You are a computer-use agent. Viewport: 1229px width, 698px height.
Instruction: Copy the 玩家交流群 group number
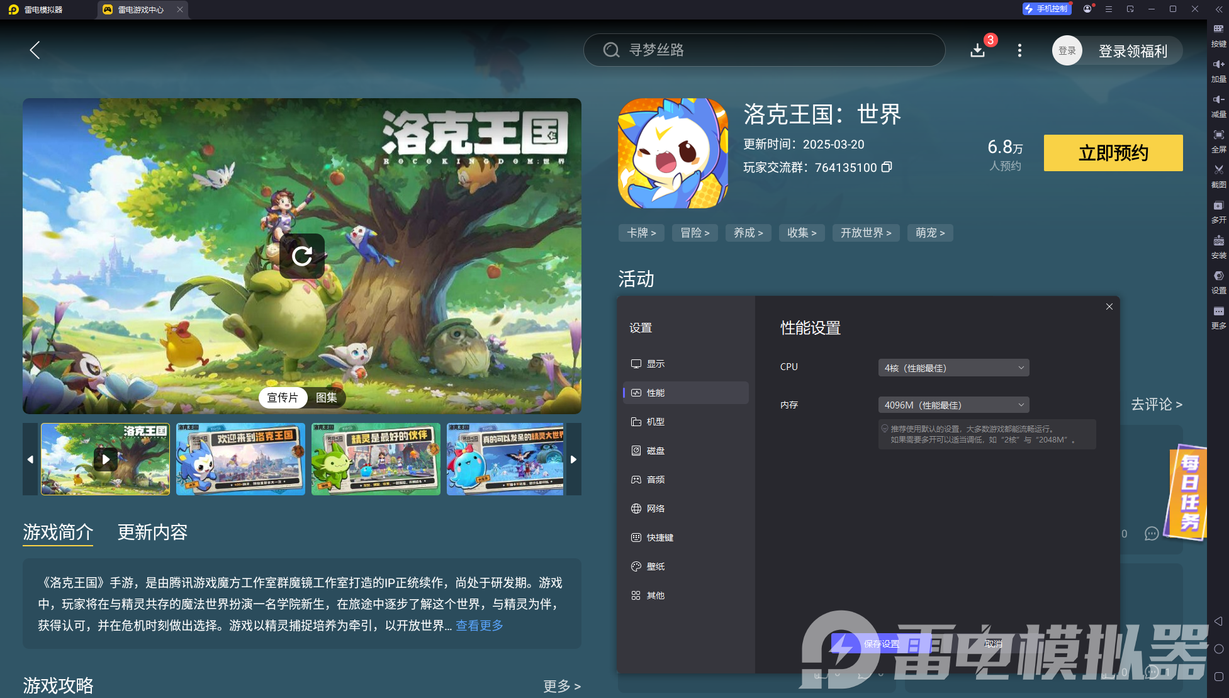coord(887,167)
